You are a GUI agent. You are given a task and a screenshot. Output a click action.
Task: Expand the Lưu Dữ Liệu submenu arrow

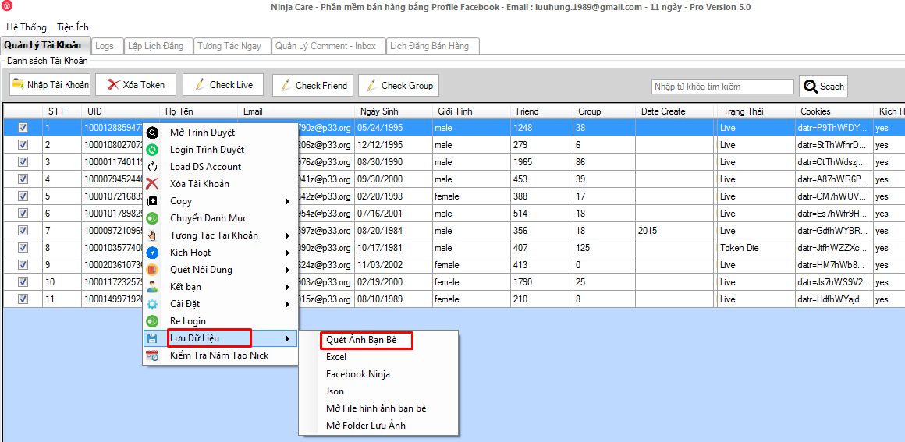[x=287, y=338]
